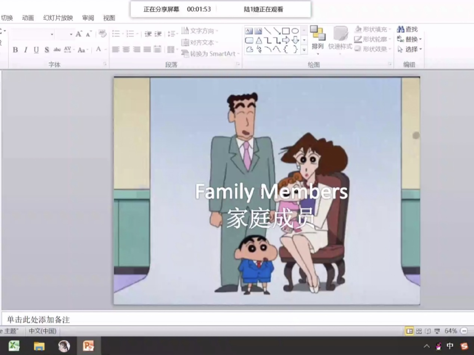Screen dimensions: 474x355
Task: Open line spacing options
Action: point(172,33)
